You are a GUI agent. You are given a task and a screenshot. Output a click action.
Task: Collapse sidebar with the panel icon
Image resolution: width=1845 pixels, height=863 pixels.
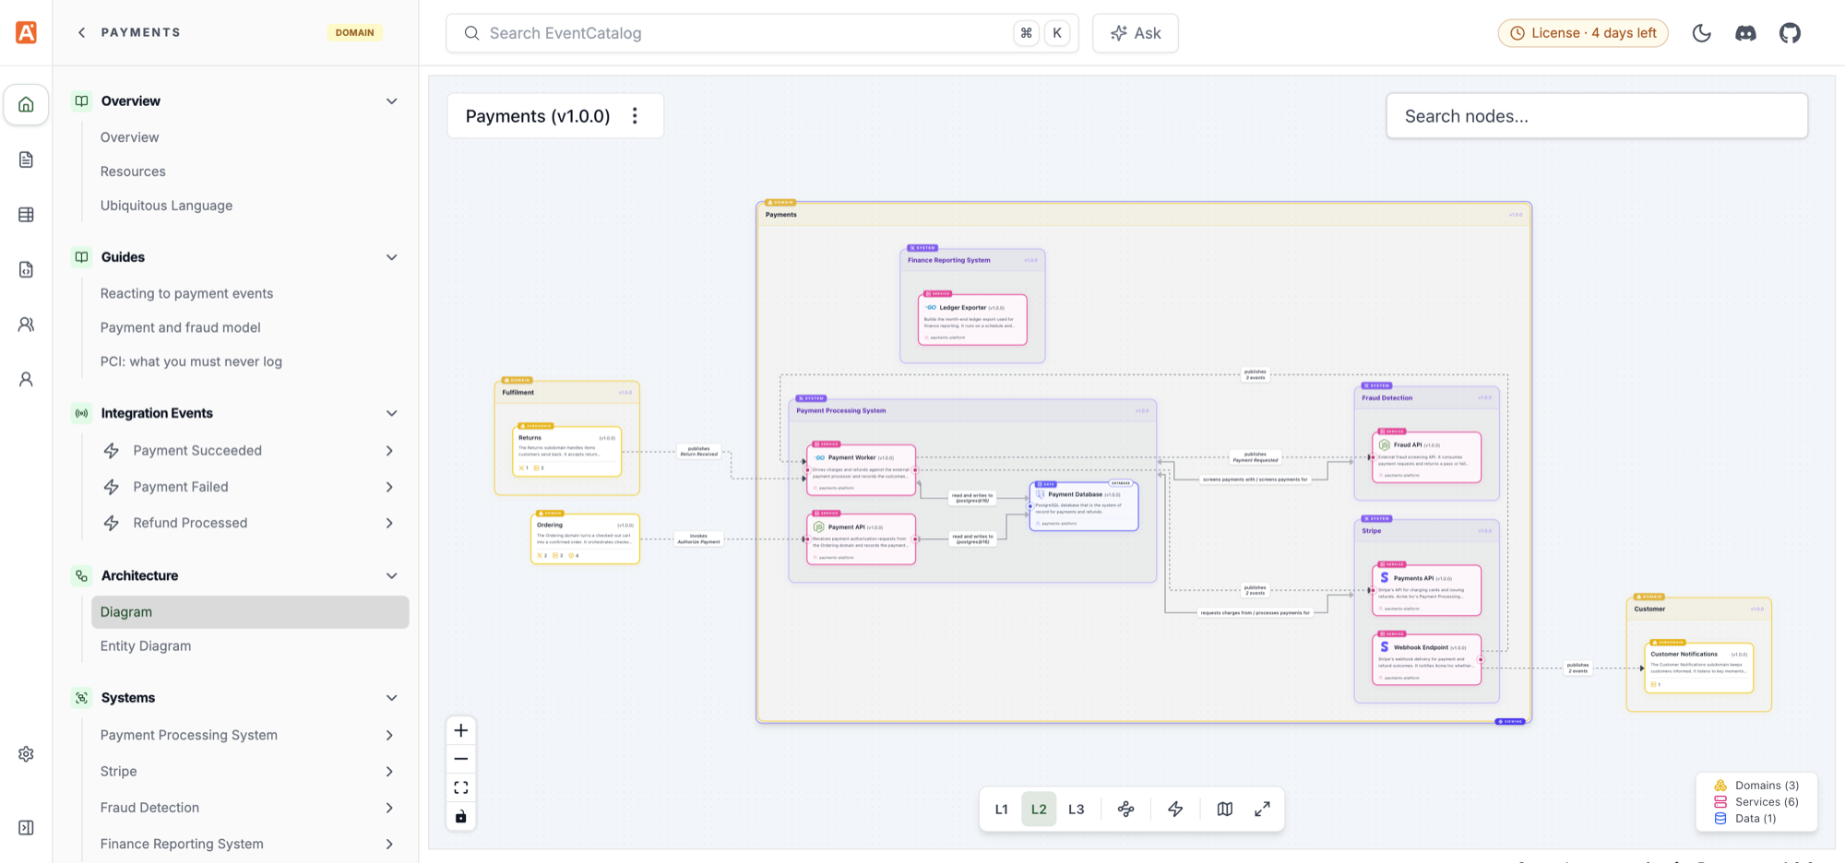[x=26, y=828]
